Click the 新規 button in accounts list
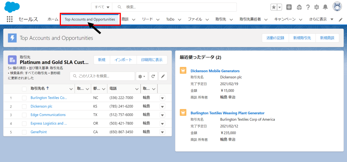This screenshot has height=162, width=347. (x=102, y=60)
